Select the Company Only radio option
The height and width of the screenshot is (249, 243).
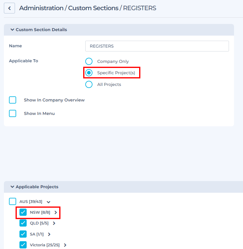click(89, 61)
